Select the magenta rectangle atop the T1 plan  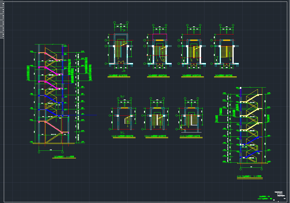[160, 37]
